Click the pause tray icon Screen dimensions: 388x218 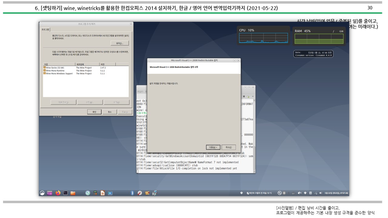(284, 193)
